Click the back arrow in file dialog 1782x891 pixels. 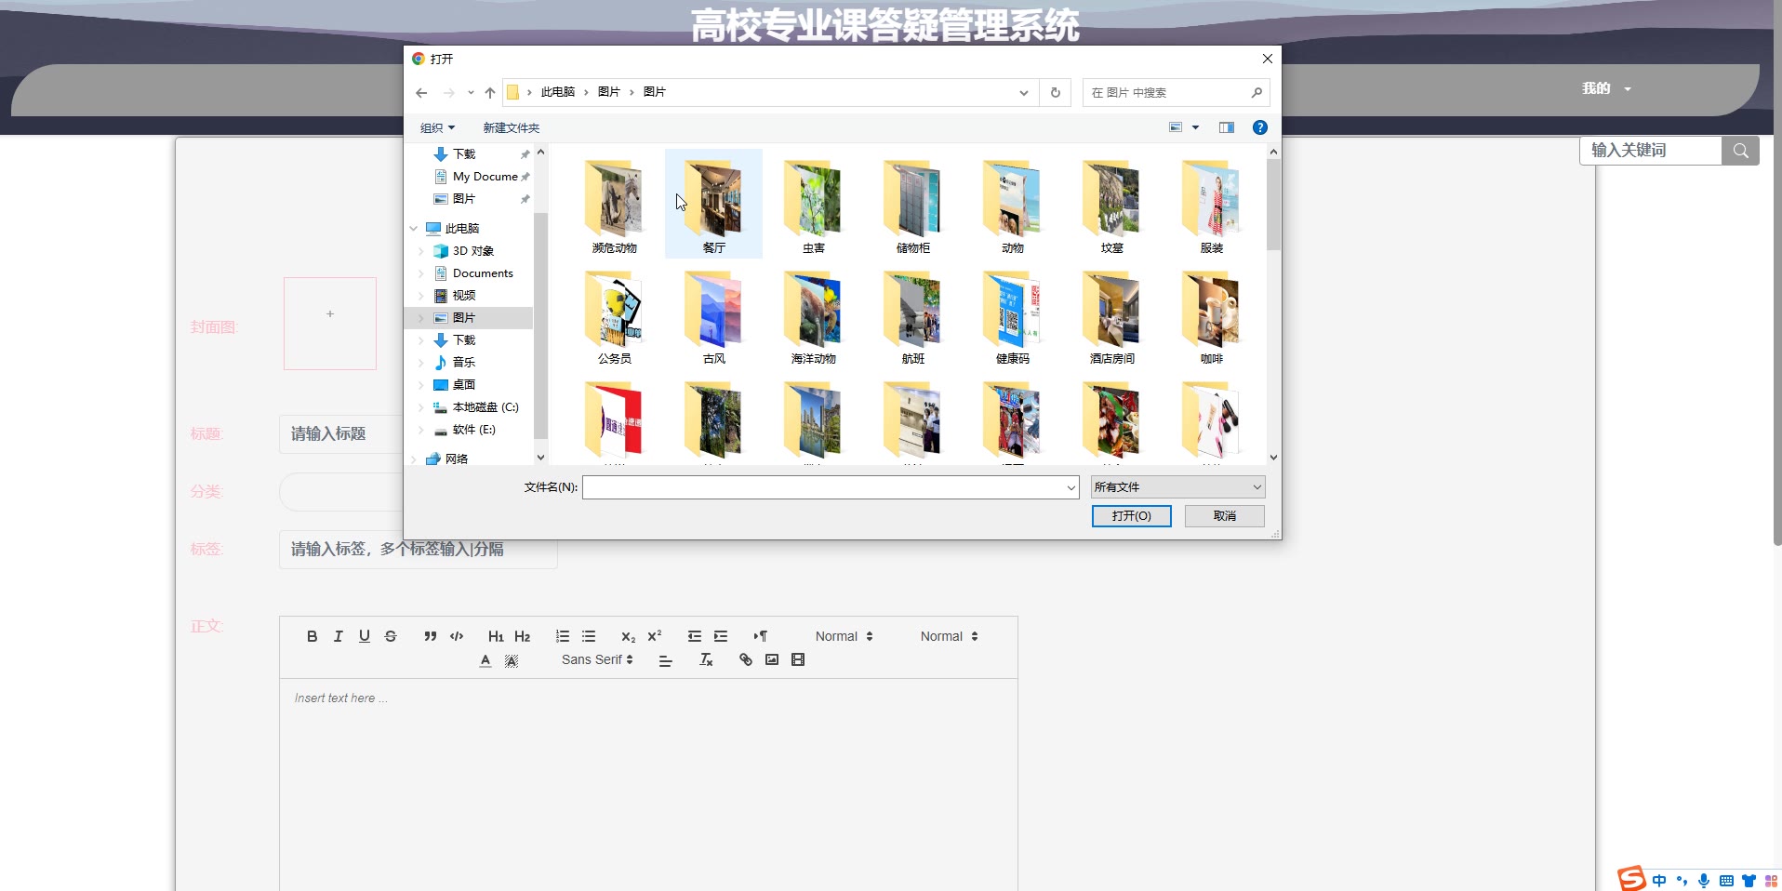point(421,93)
